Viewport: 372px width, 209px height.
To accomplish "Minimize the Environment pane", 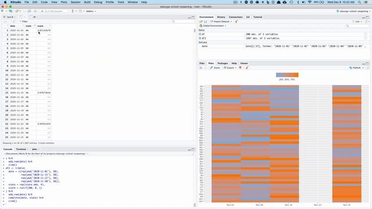I will click(x=363, y=17).
